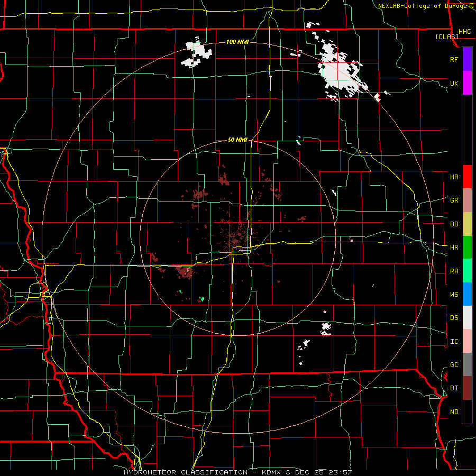Pick the blue WS legend swatch
Screen dimensions: 476x476
467,294
